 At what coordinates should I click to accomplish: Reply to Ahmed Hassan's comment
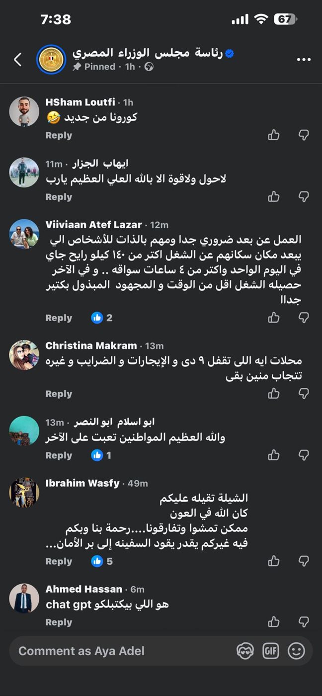[x=59, y=622]
